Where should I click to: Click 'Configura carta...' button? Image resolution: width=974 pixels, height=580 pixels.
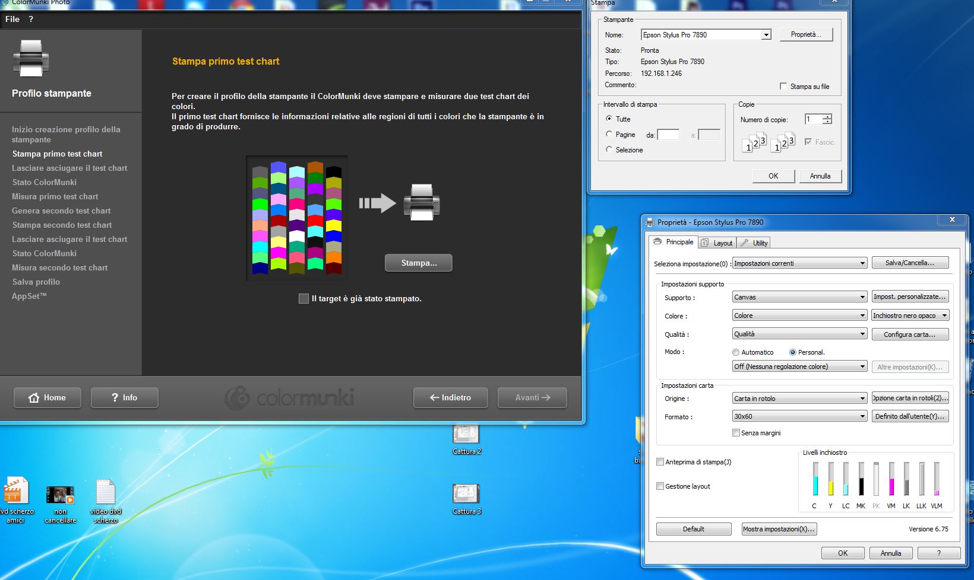(x=910, y=334)
